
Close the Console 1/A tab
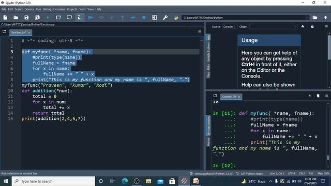[x=239, y=97]
